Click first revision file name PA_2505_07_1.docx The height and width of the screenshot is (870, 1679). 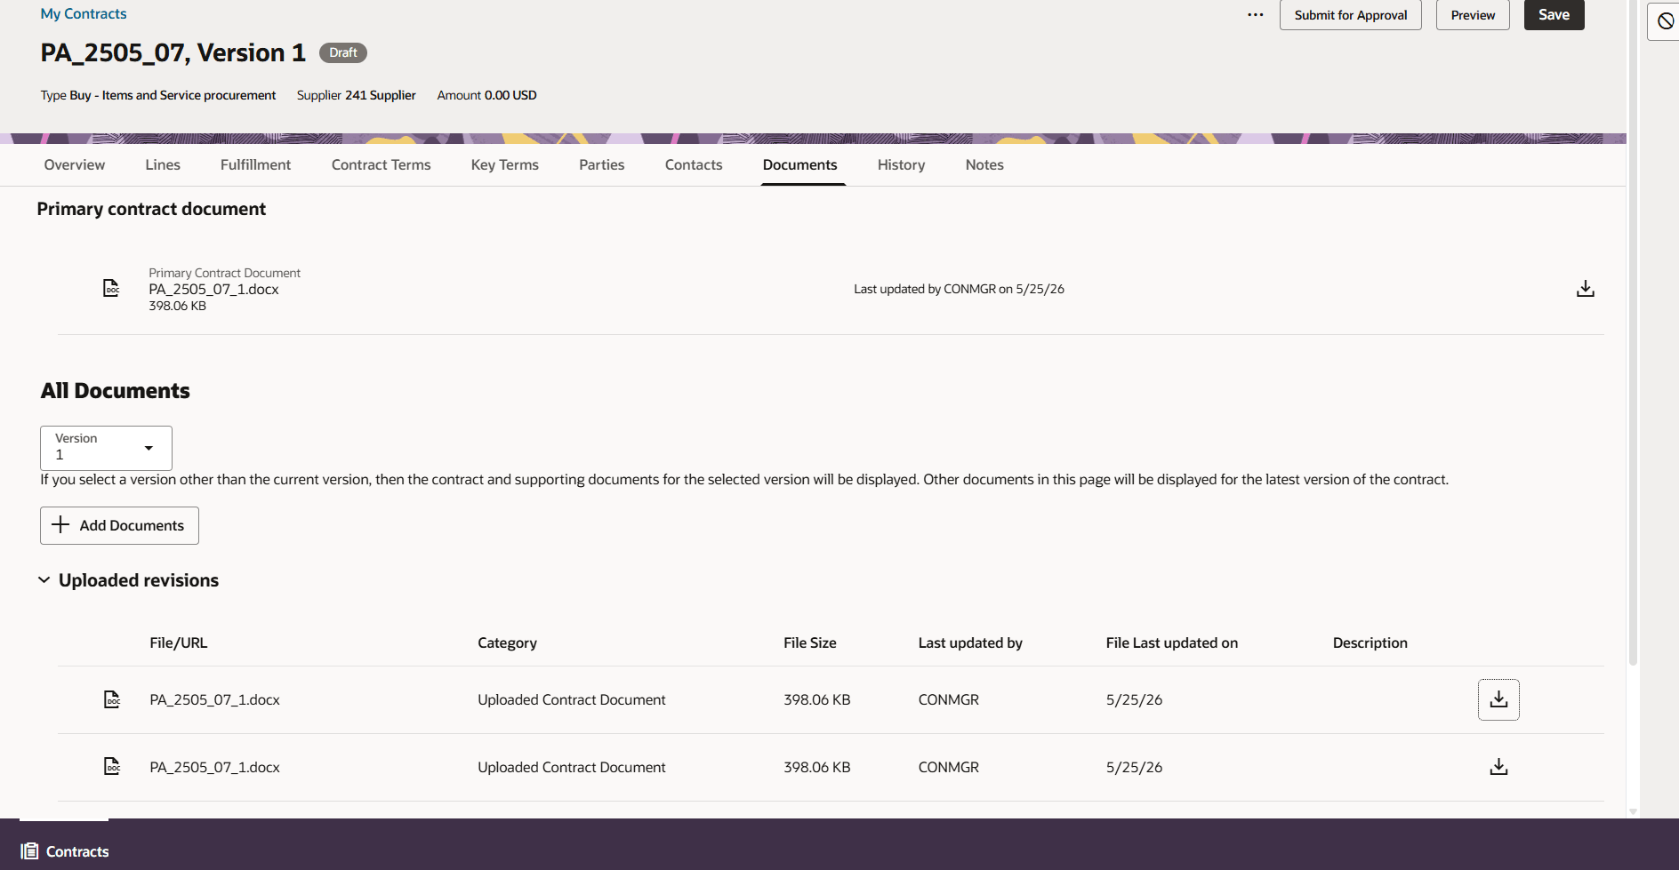tap(214, 700)
